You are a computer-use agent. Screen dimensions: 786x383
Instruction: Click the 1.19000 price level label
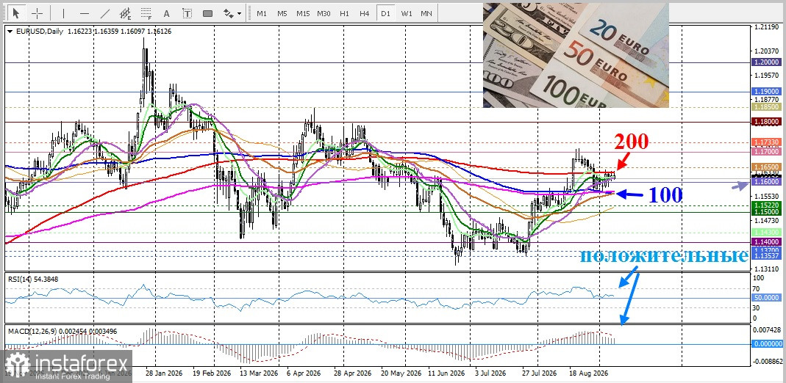(767, 92)
